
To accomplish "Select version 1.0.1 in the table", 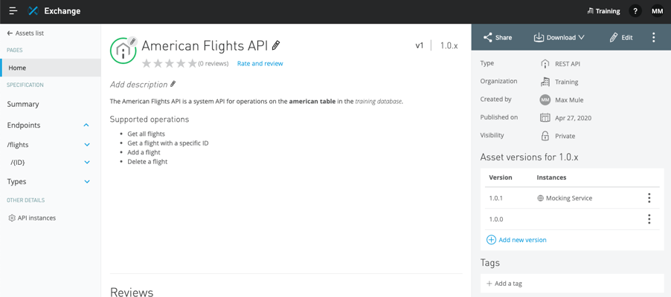I will click(496, 198).
